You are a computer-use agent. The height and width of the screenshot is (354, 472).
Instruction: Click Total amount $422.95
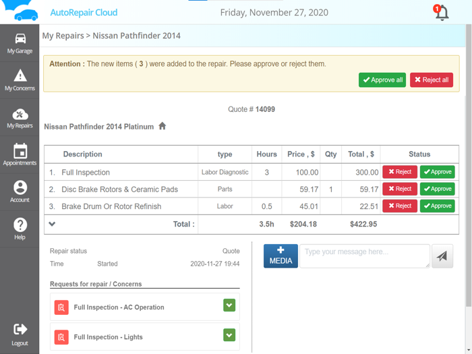363,224
